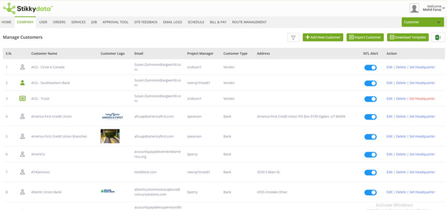Click the user icon for America First Credit Union Branches
This screenshot has height=210, width=447.
(22, 136)
